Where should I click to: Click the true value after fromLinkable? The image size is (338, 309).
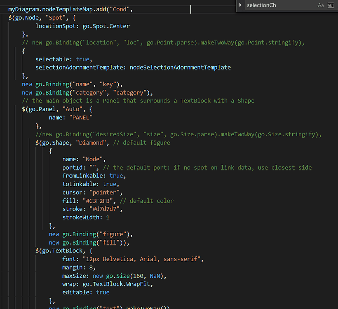pos(117,176)
